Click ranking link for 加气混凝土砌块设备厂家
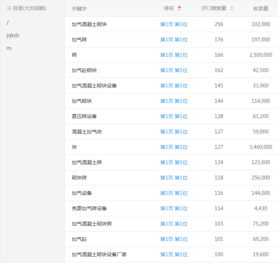 click(x=174, y=254)
